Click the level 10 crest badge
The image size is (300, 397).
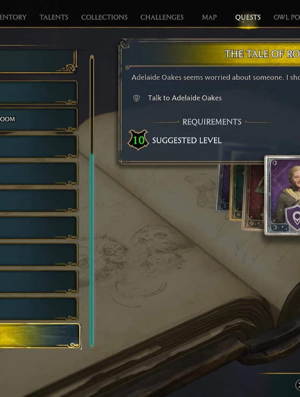(x=138, y=140)
